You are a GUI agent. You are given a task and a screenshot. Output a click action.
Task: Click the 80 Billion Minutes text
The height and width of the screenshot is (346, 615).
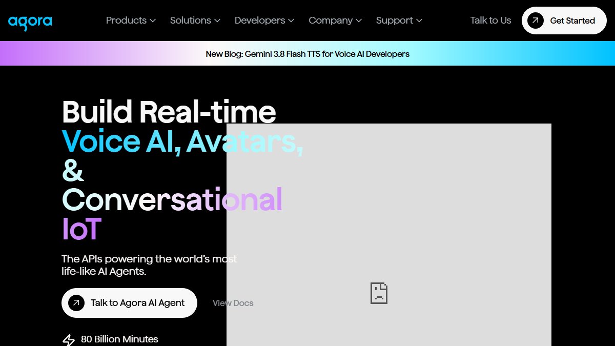point(119,339)
